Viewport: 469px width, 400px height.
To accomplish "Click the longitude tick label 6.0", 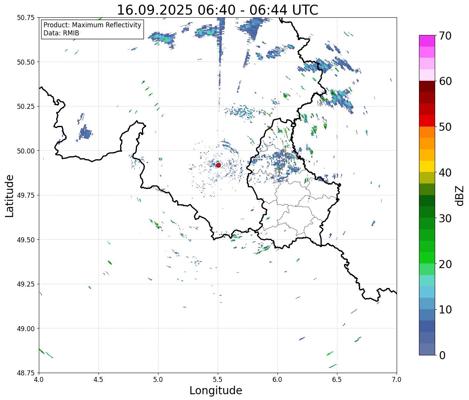I will point(277,379).
